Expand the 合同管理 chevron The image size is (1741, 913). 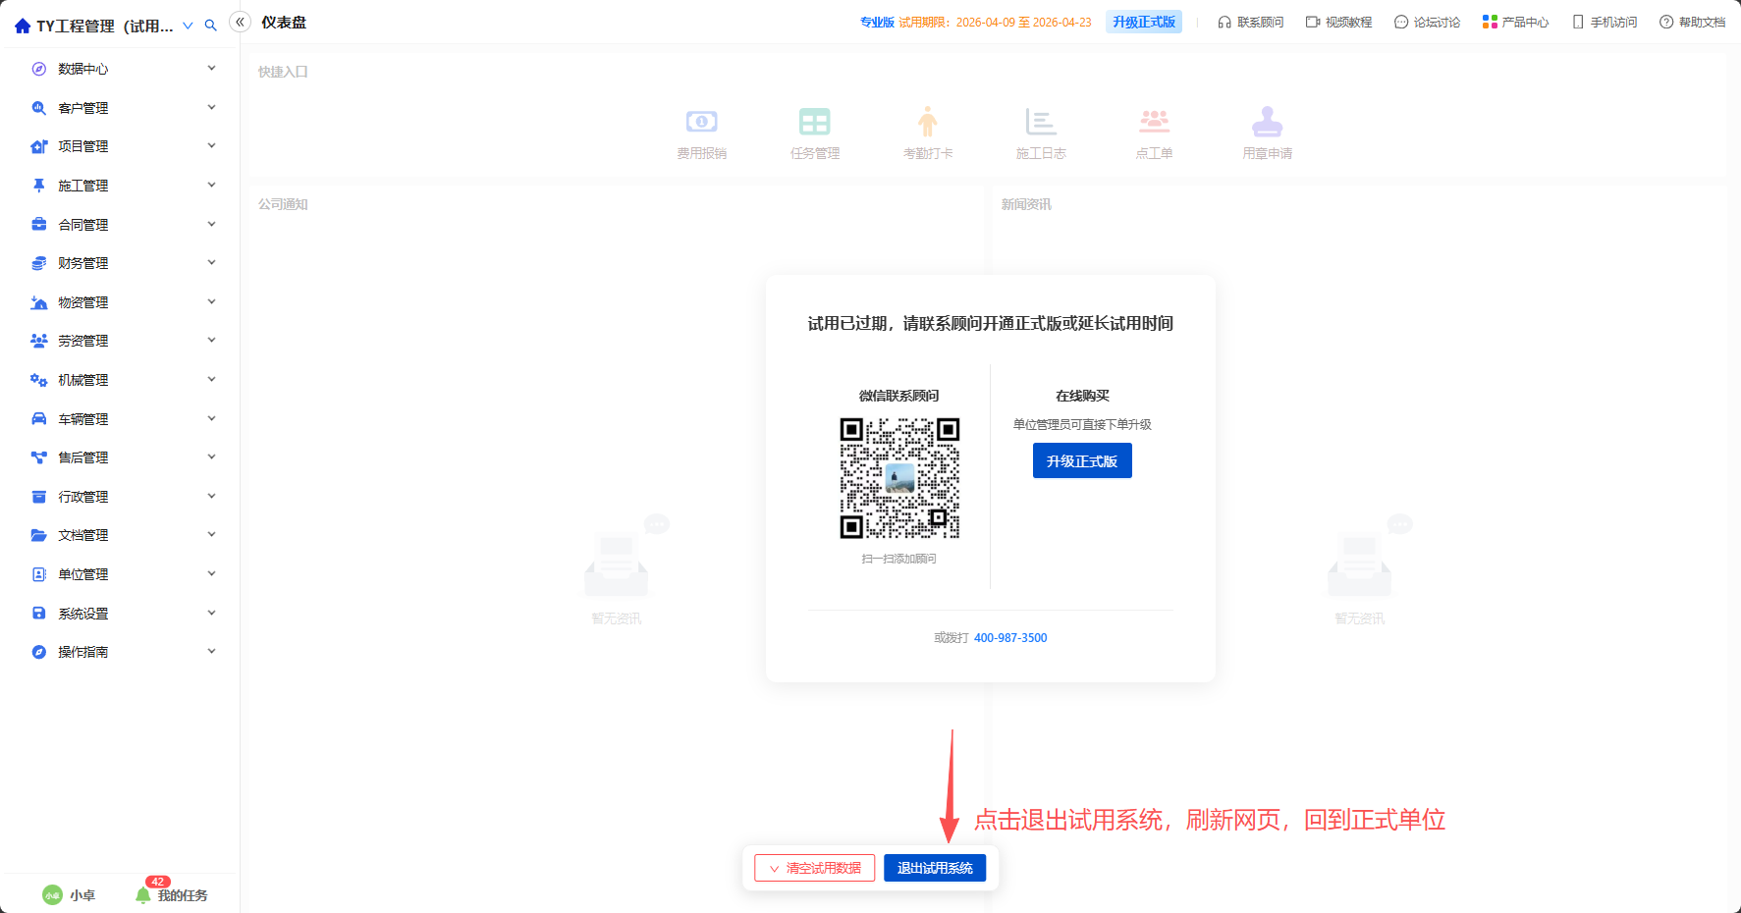[x=211, y=225]
